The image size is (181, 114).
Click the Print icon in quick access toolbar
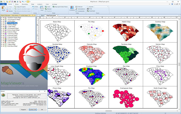(x=15, y=2)
